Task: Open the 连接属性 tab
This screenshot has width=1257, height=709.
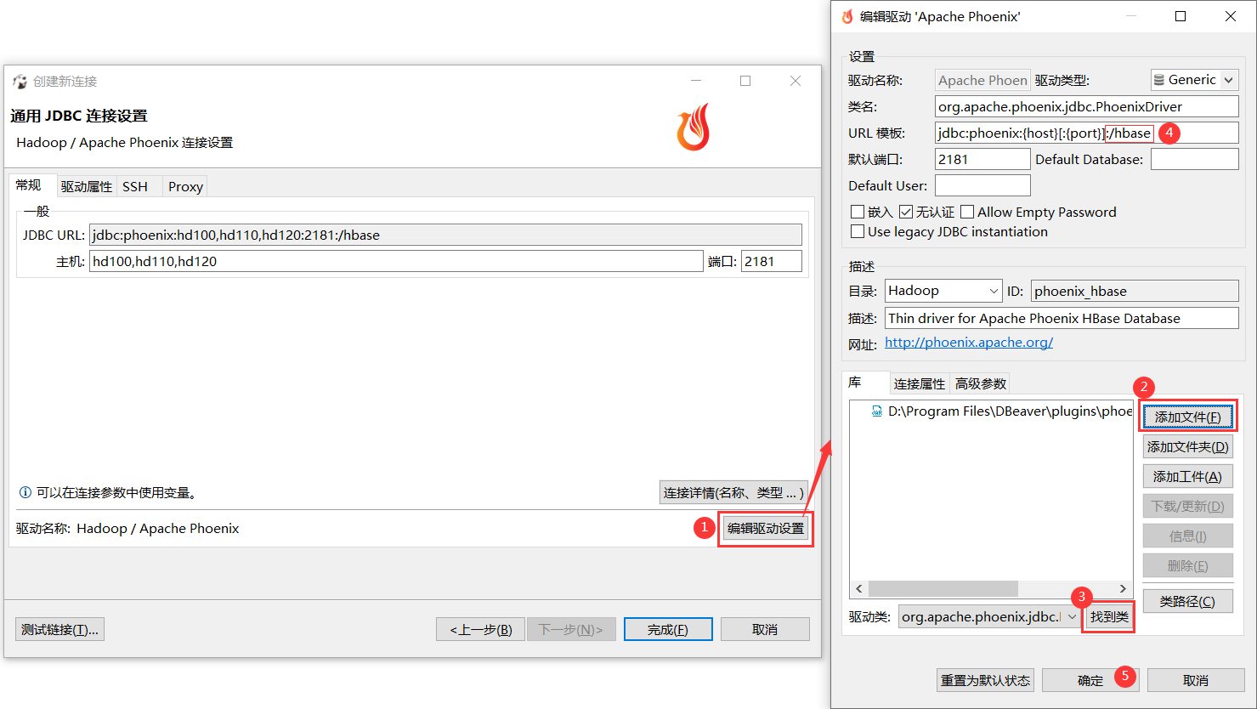Action: (x=920, y=383)
